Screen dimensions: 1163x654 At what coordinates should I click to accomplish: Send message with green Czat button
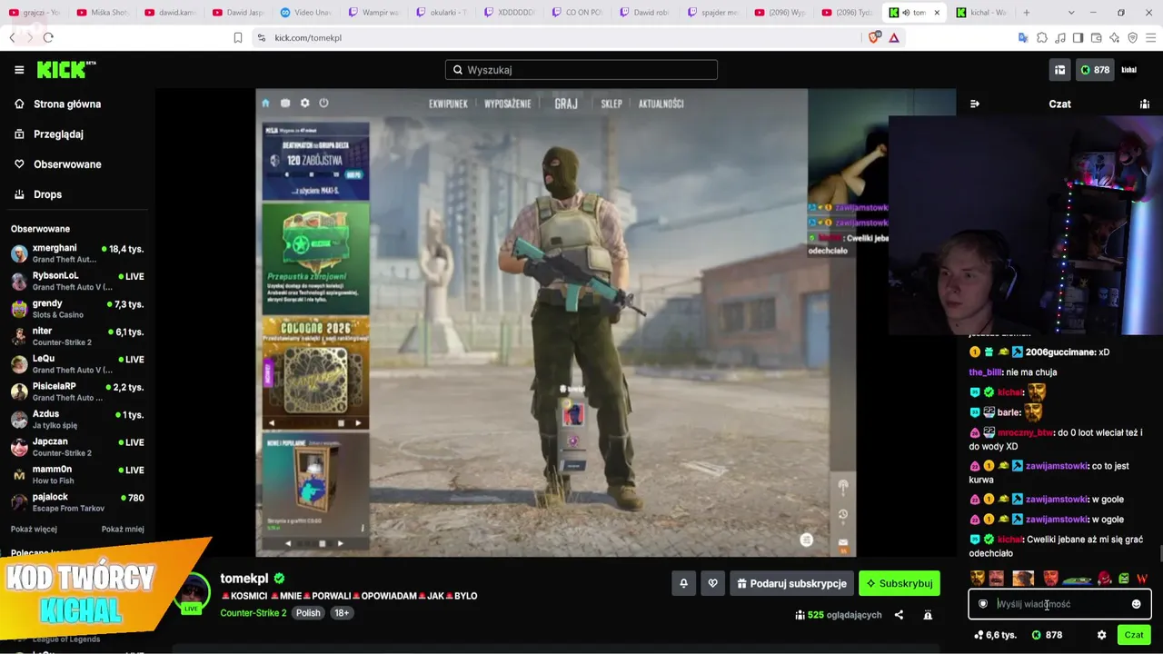(1134, 635)
